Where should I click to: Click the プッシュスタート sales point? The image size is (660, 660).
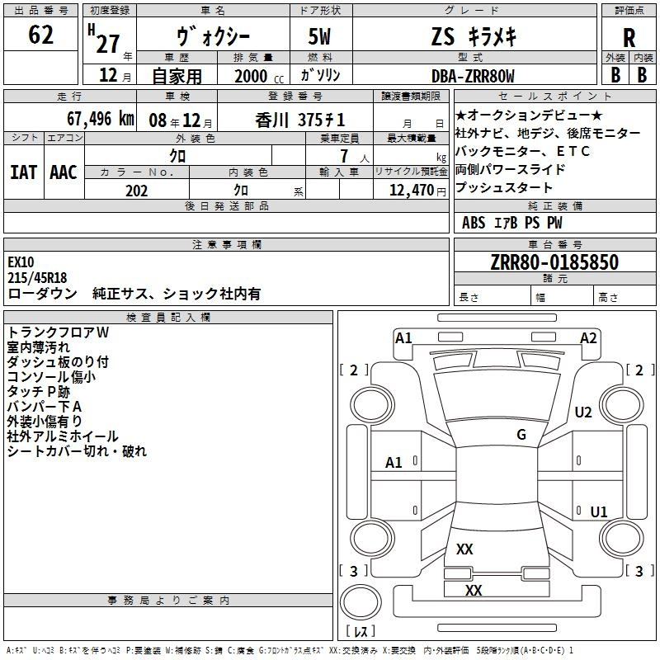[503, 187]
